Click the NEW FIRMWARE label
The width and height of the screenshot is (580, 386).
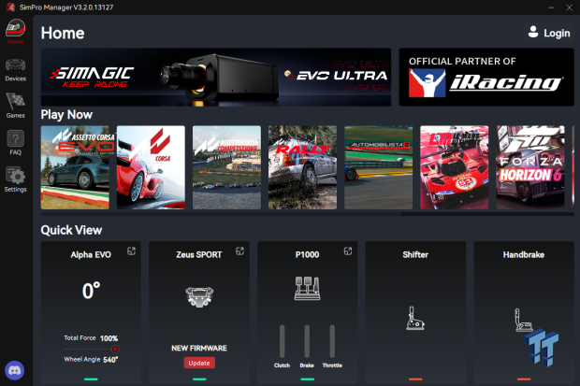[x=199, y=348]
